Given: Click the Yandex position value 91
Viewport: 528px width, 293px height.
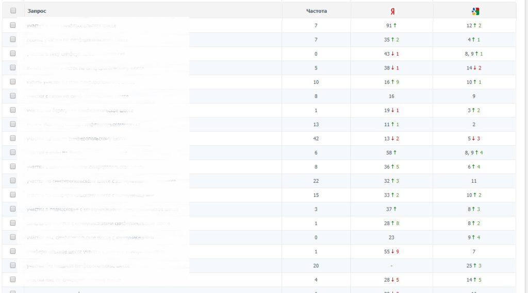Looking at the screenshot, I should (389, 26).
